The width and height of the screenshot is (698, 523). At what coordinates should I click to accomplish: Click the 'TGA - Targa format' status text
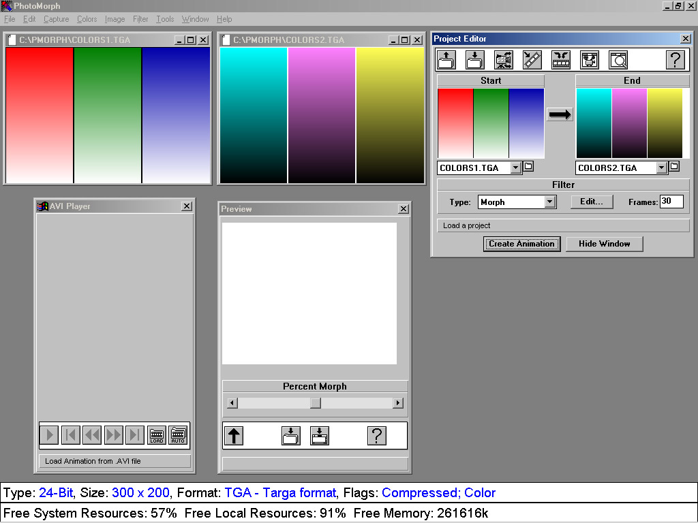click(280, 493)
